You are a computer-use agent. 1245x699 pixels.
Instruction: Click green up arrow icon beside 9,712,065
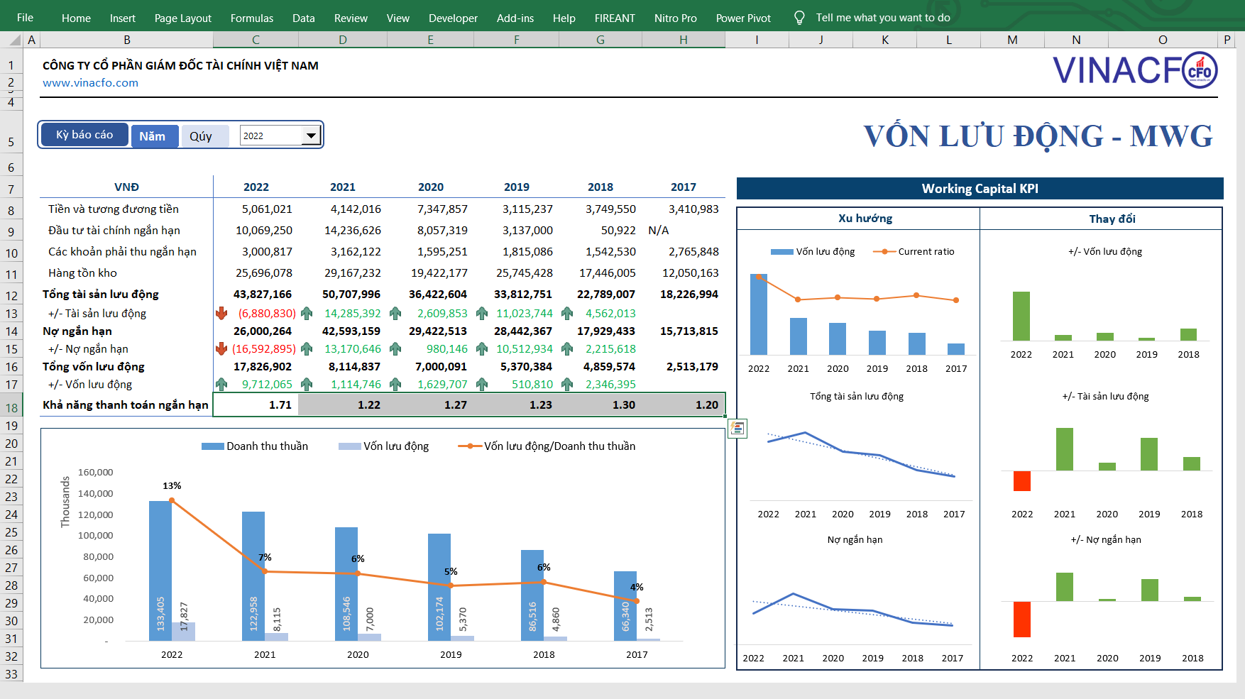click(x=221, y=384)
